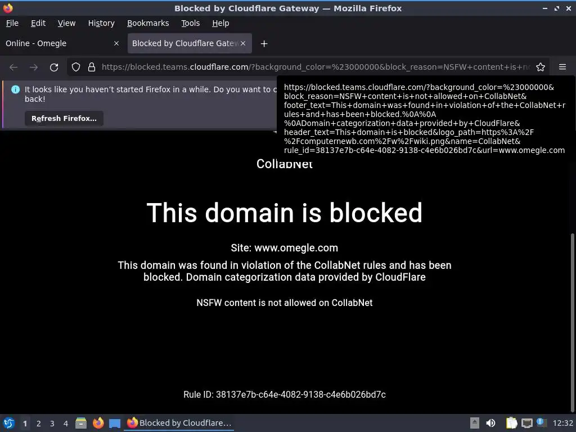This screenshot has height=432, width=576.
Task: Open tracking protection shield icon
Action: [76, 67]
